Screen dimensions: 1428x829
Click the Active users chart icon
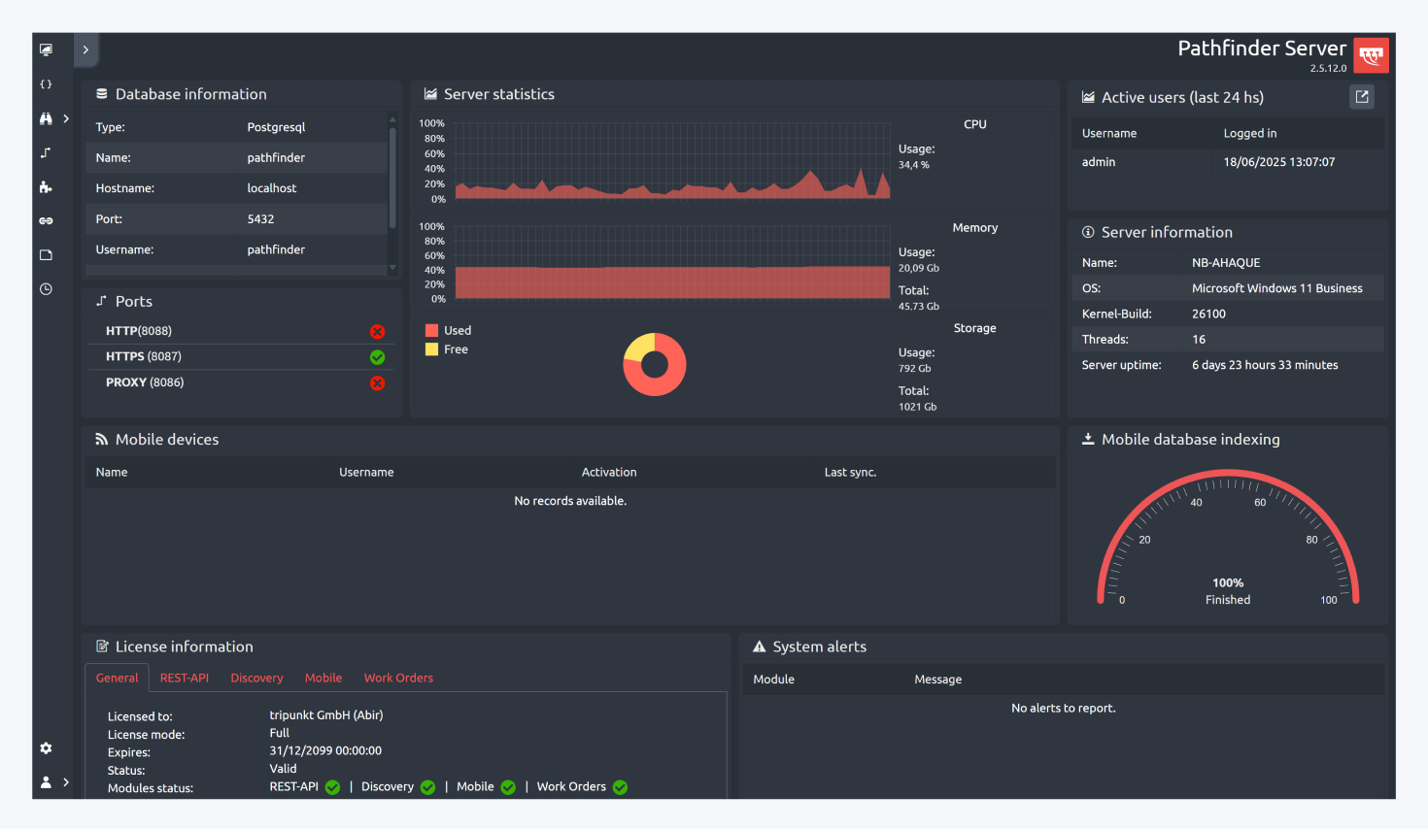point(1088,97)
